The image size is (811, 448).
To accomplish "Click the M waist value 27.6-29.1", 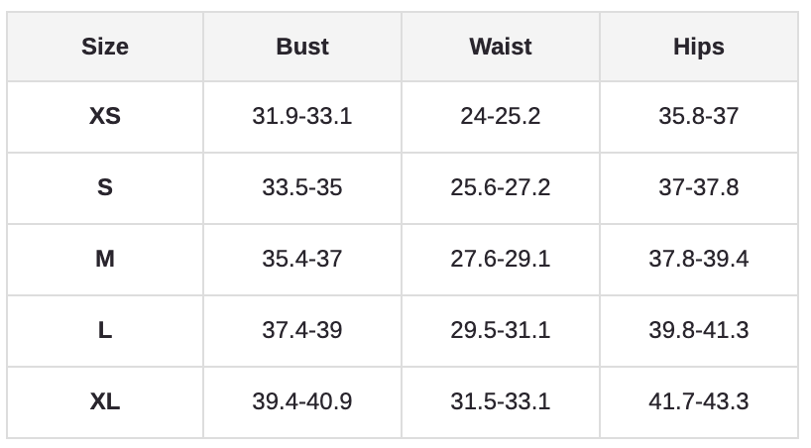I will click(x=501, y=259).
